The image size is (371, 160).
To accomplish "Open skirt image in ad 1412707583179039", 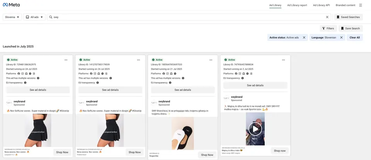I will tap(110, 130).
